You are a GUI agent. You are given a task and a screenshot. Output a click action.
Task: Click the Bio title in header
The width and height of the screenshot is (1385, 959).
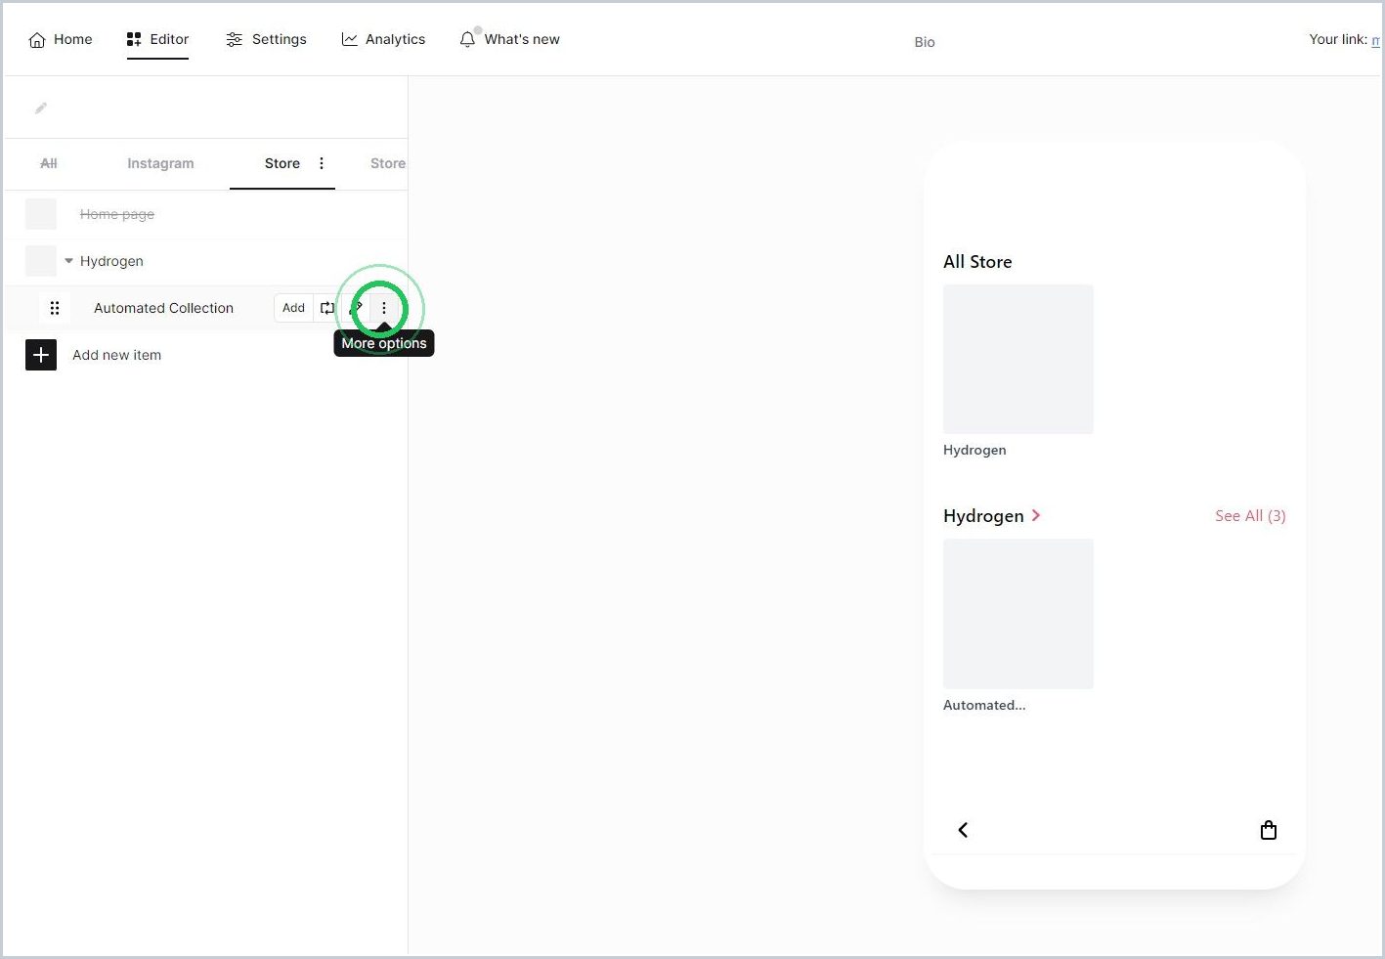click(x=925, y=42)
